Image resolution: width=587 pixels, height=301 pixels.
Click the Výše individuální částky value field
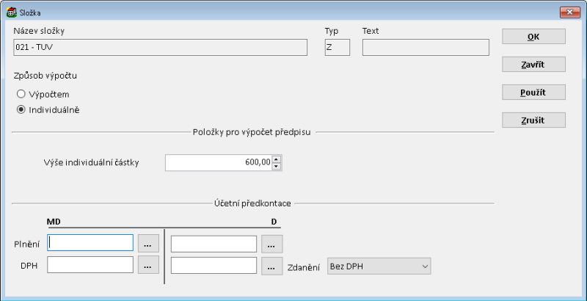click(218, 162)
